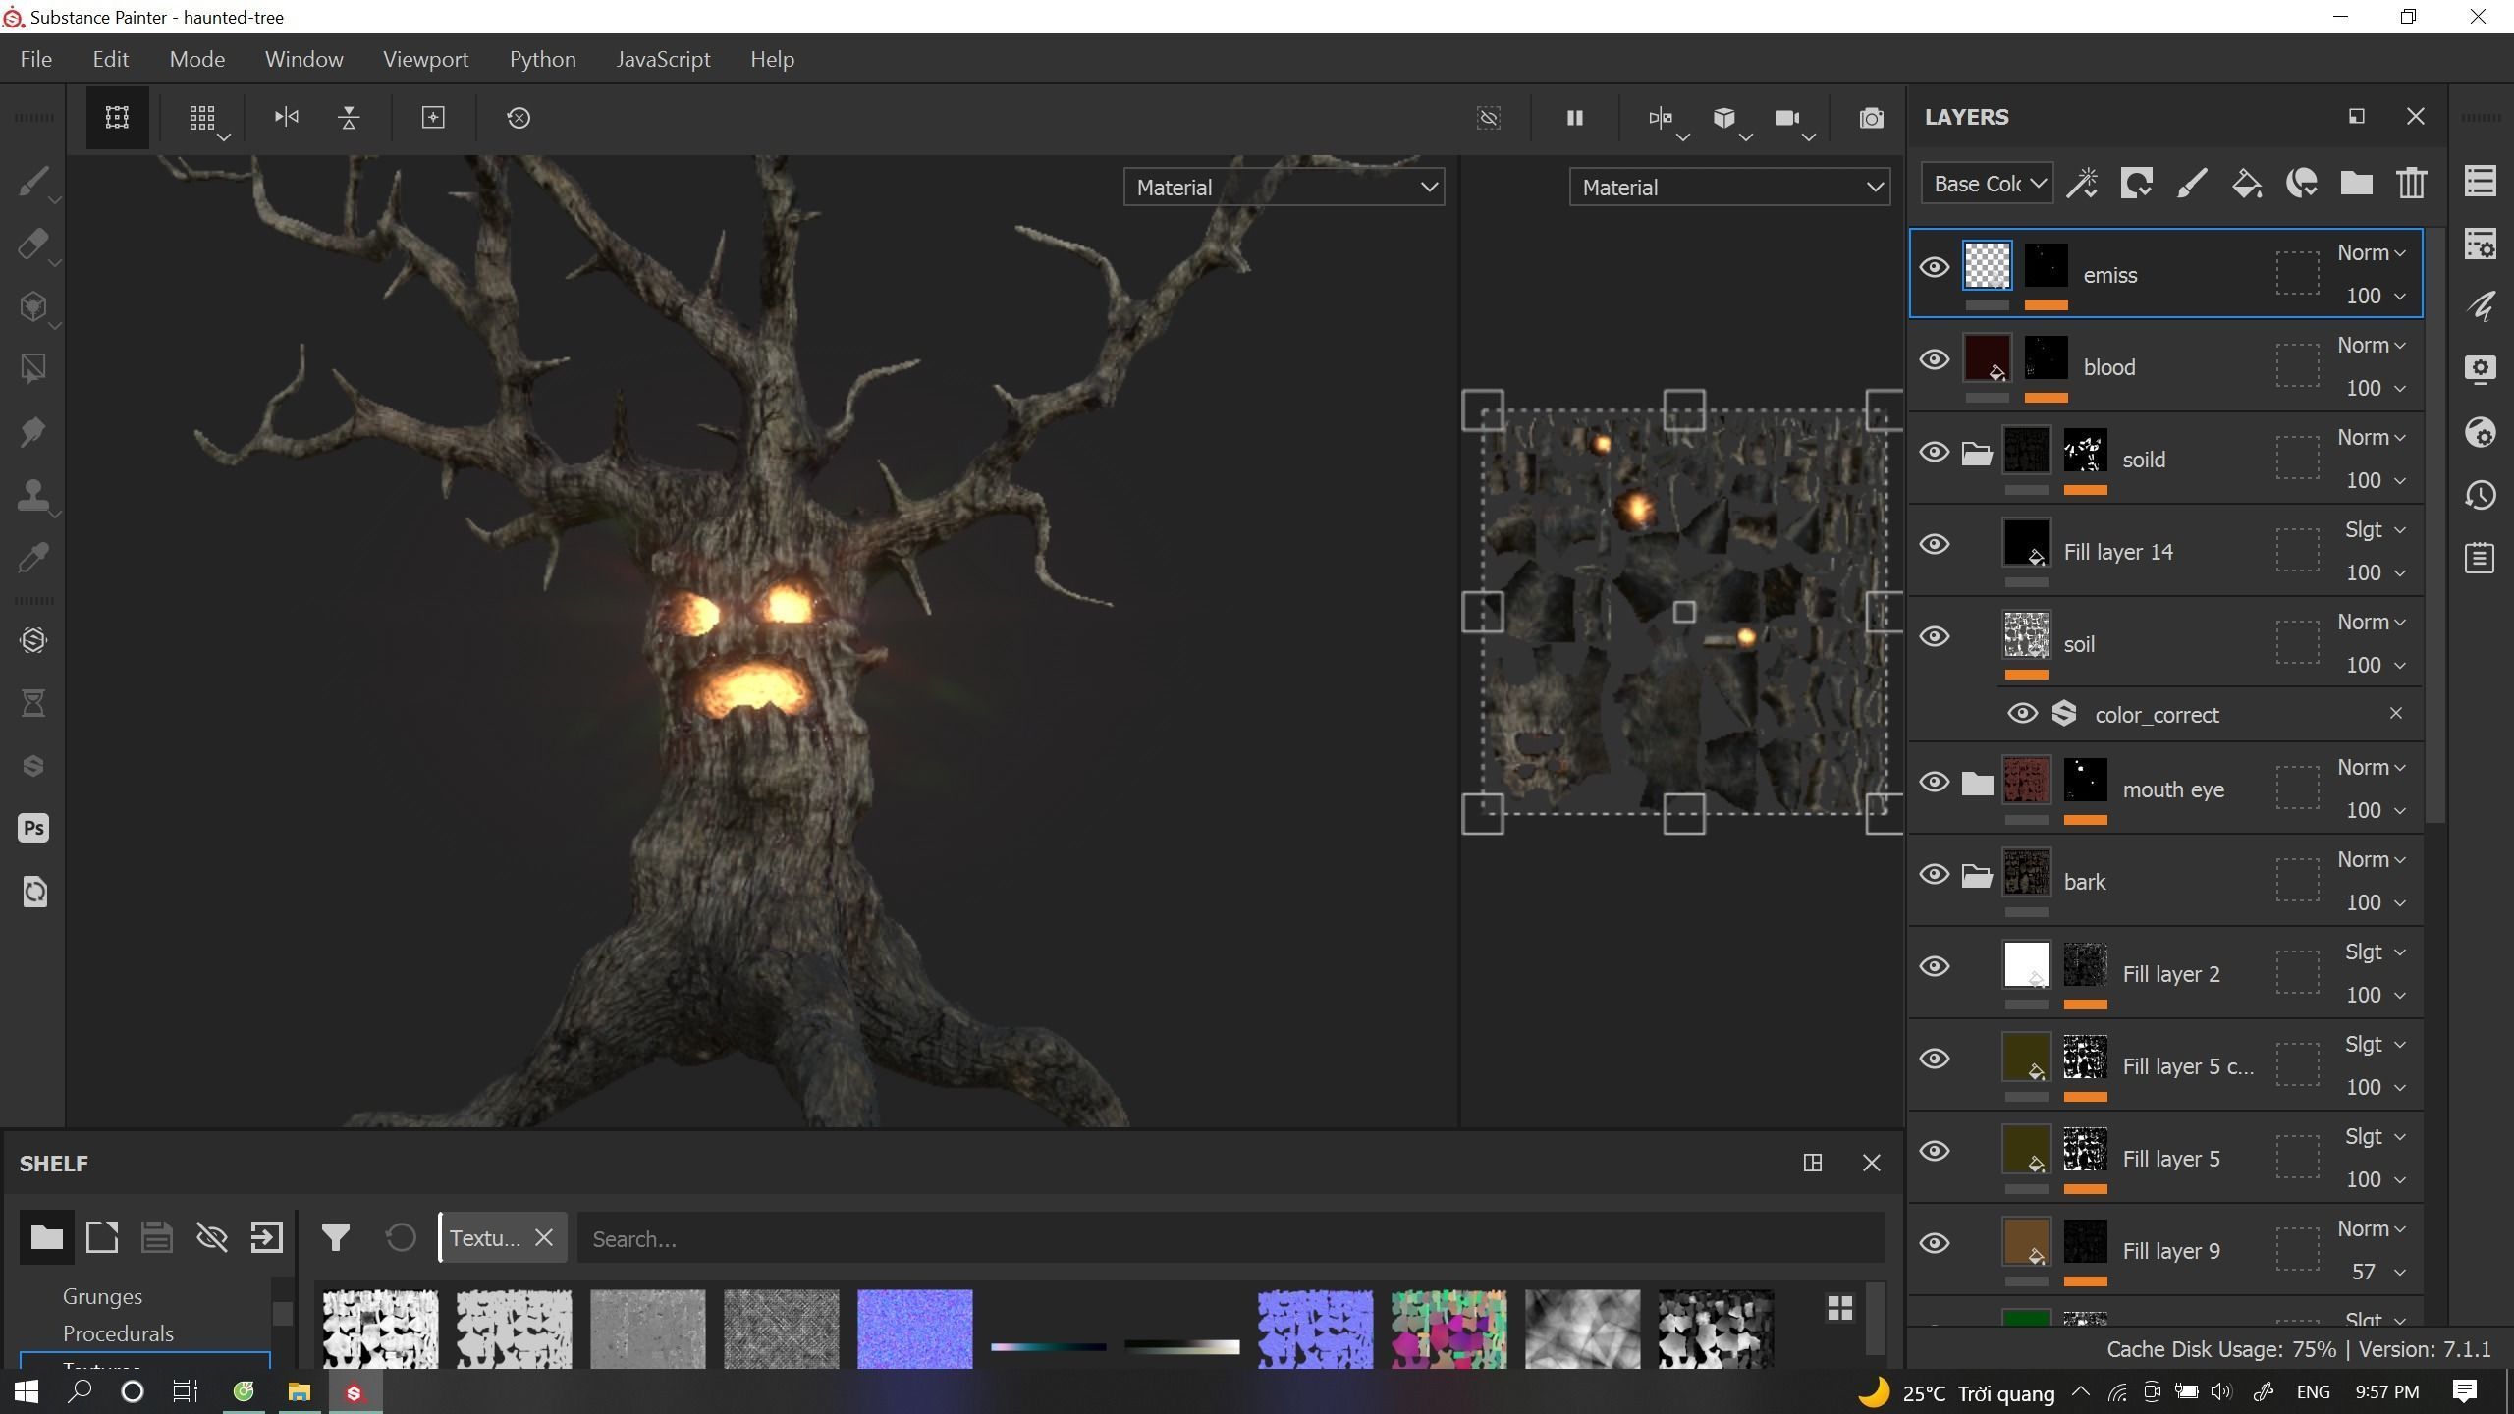The image size is (2514, 1414).
Task: Click Fill layer 2 white swatch
Action: (2026, 965)
